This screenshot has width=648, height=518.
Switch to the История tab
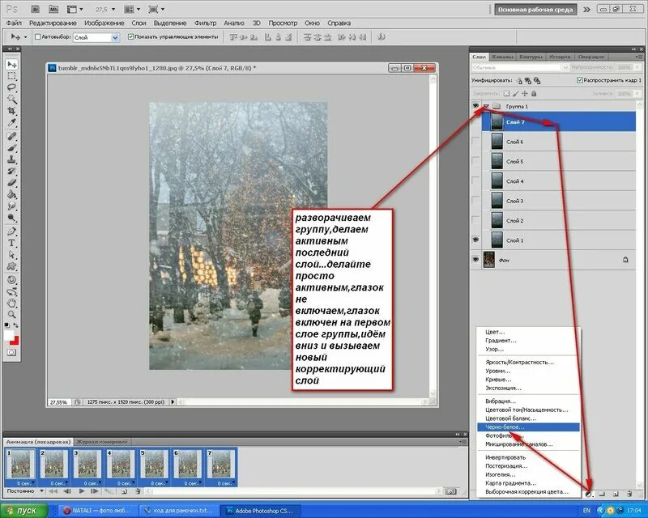[x=560, y=57]
